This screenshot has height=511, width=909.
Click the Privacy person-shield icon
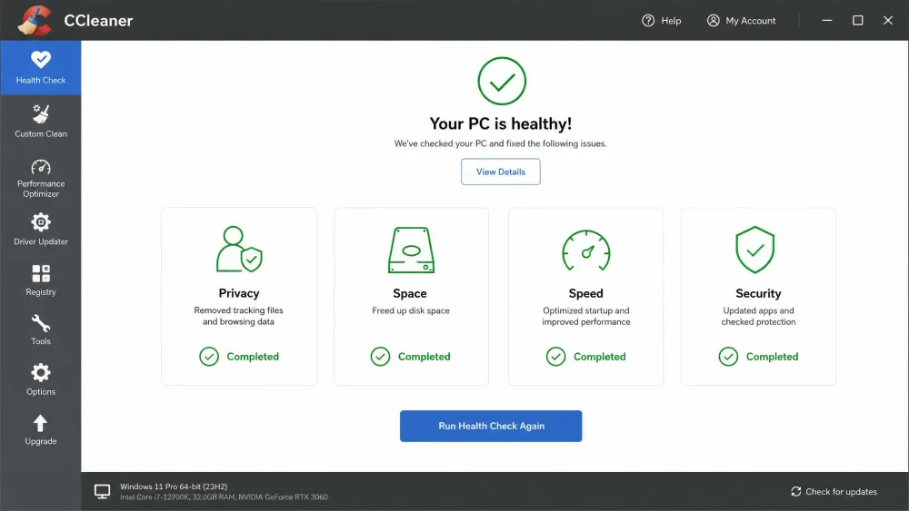pyautogui.click(x=239, y=250)
